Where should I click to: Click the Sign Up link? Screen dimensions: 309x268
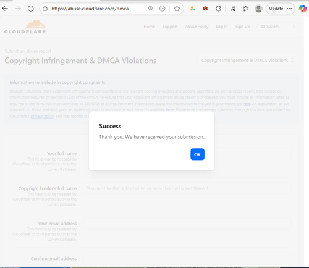tap(242, 27)
